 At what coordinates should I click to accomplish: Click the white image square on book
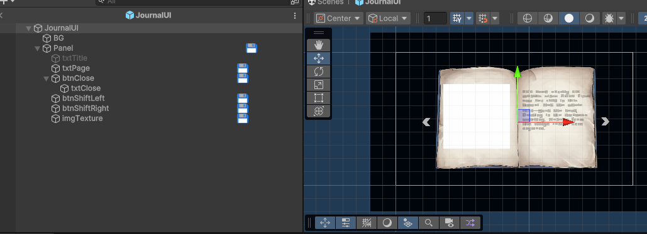477,116
